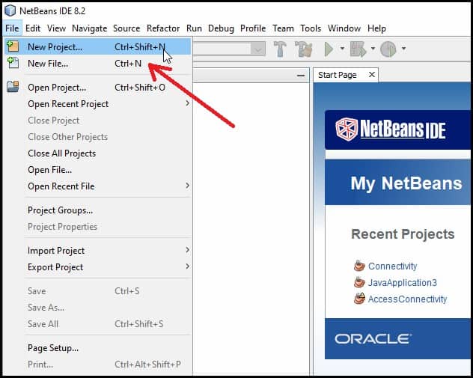The image size is (473, 378).
Task: Select New File... menu entry
Action: (98, 64)
